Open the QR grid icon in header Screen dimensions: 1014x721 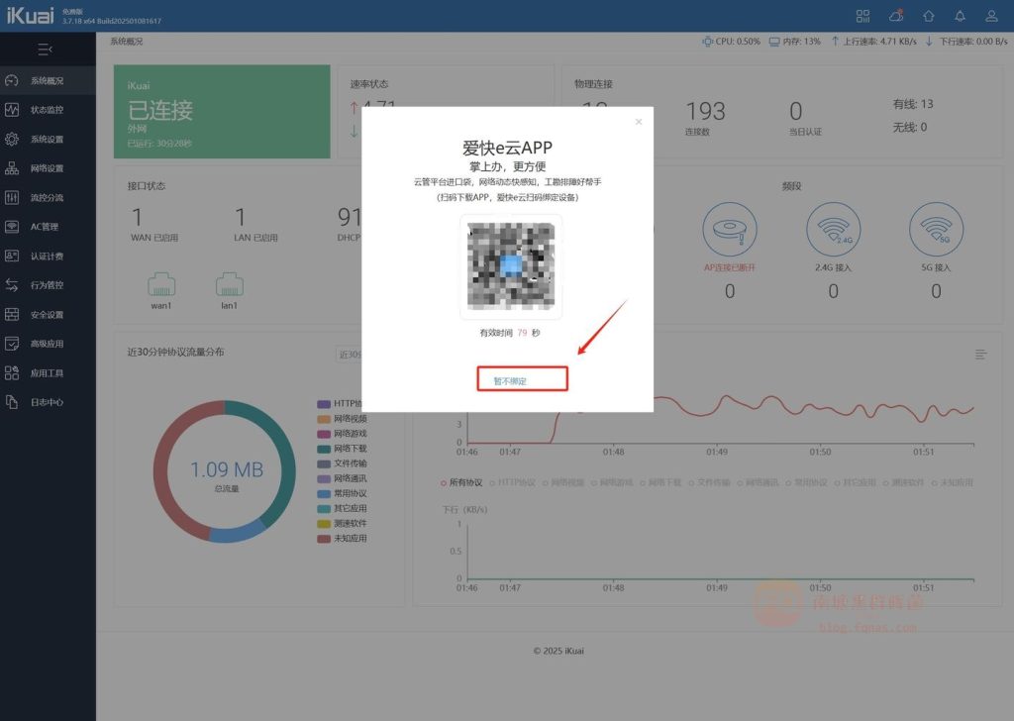863,16
